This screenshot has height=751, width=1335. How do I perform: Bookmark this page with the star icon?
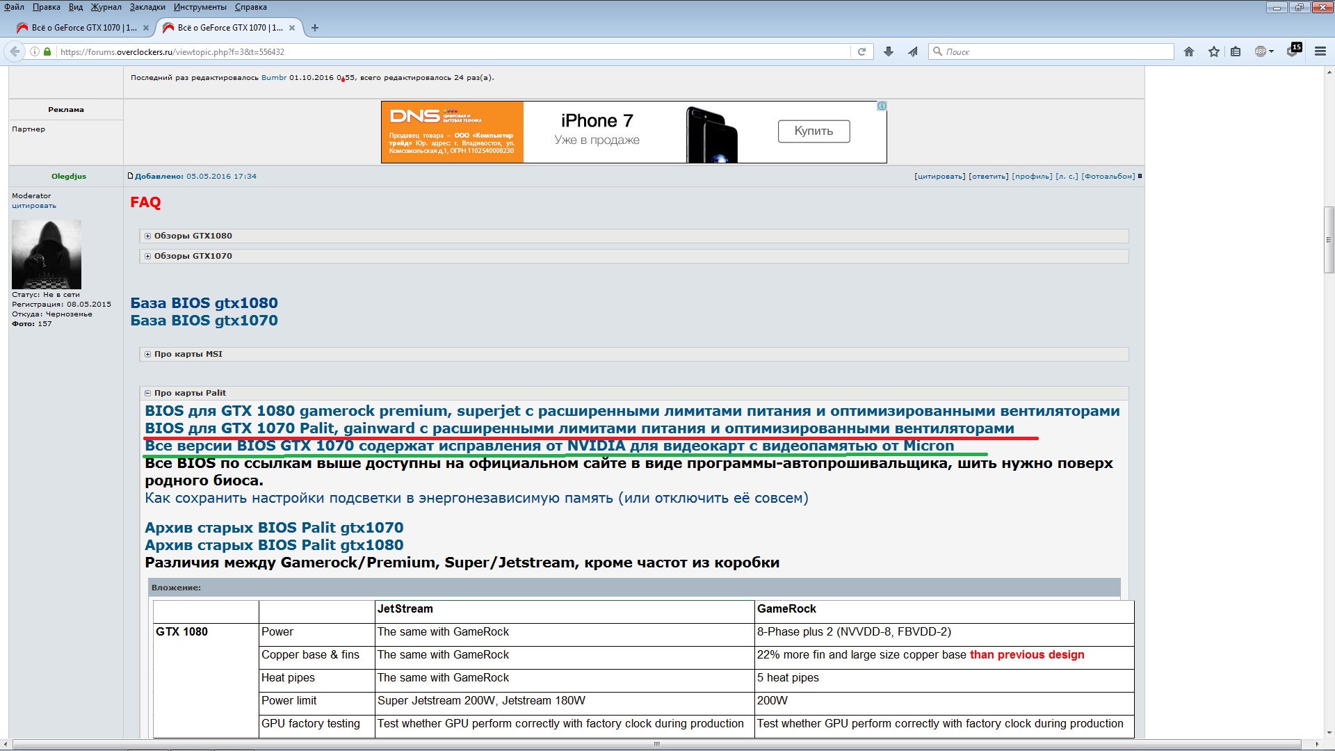pyautogui.click(x=1214, y=51)
